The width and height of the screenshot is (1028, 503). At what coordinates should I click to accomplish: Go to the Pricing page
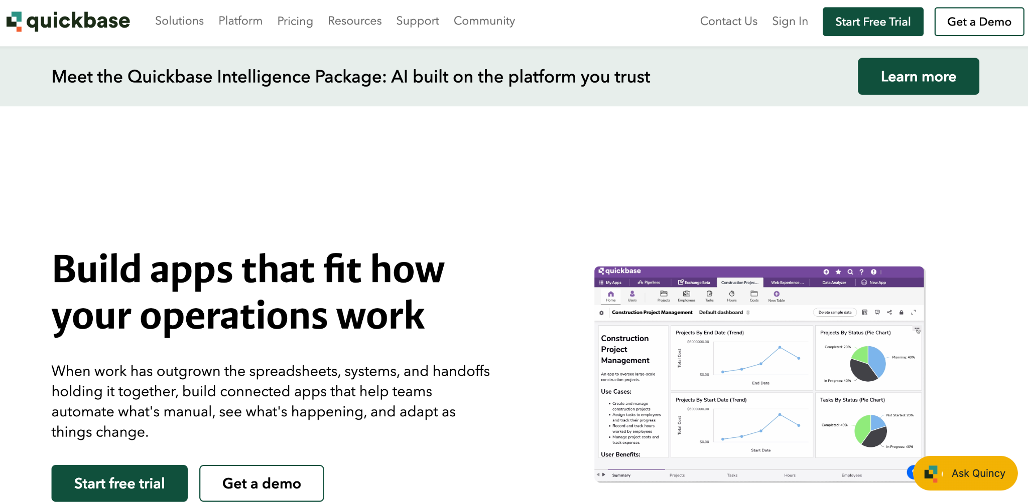(x=295, y=21)
